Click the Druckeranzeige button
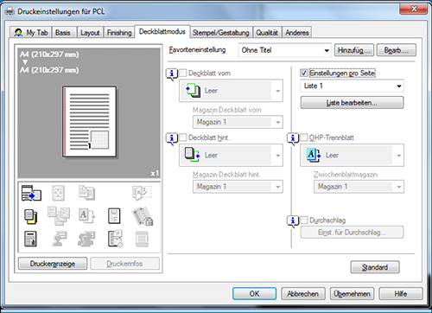The image size is (432, 313). [53, 264]
